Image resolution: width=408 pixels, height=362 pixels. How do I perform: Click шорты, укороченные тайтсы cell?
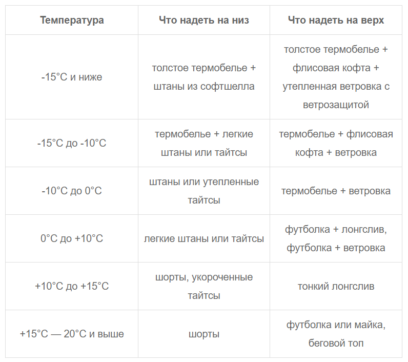204,286
